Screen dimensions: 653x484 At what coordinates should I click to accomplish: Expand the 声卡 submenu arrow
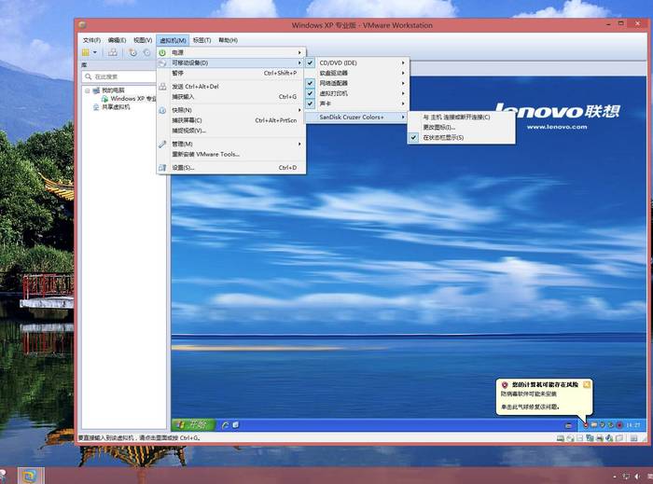click(403, 104)
